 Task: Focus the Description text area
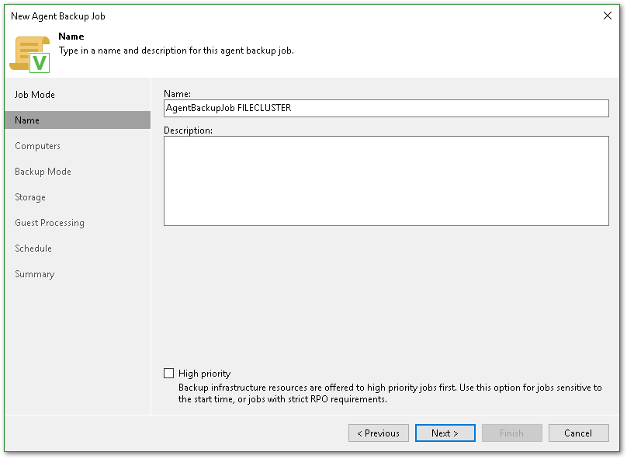click(386, 181)
